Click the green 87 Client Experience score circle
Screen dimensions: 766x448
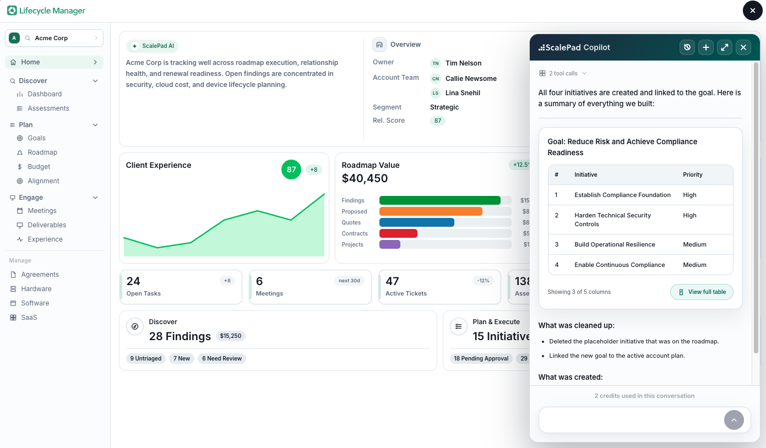291,170
